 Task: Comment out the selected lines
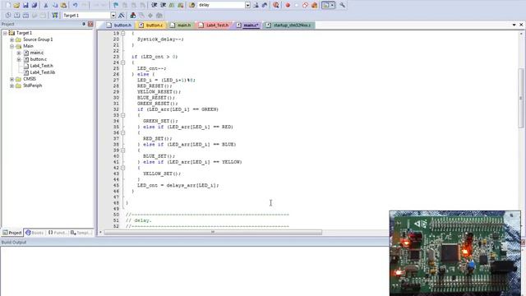pos(172,5)
